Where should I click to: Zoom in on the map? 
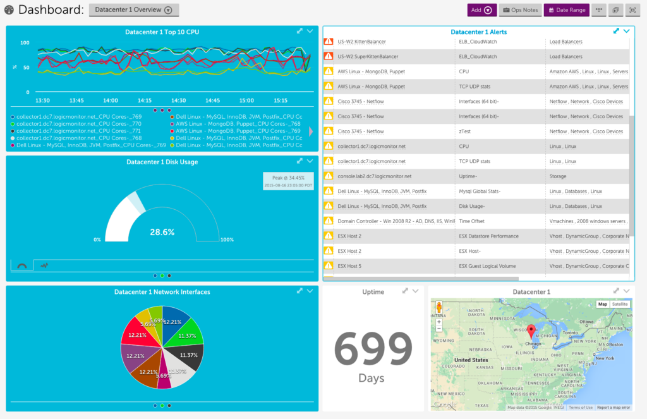tap(438, 322)
